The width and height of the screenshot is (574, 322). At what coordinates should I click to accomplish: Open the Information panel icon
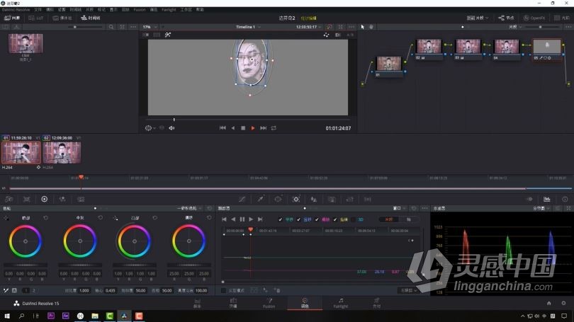tap(565, 199)
